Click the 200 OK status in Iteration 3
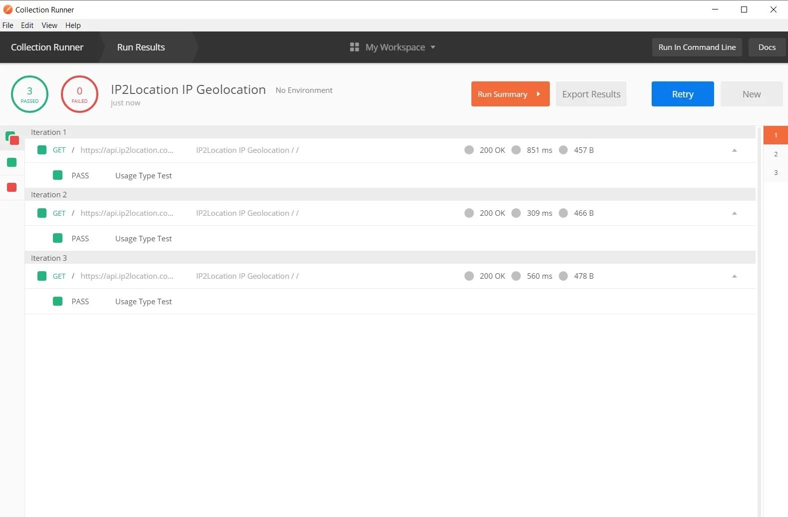The height and width of the screenshot is (517, 788). tap(492, 276)
